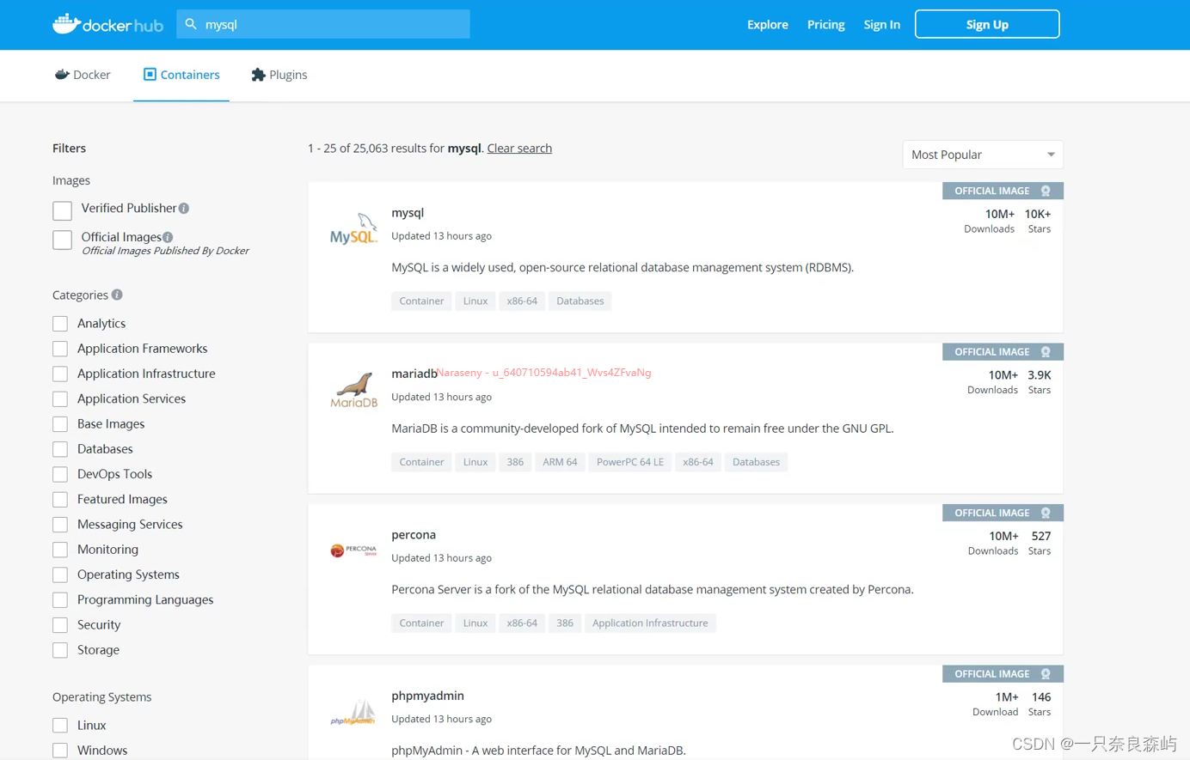Viewport: 1190px width, 760px height.
Task: Check the Windows operating system checkbox
Action: coord(60,751)
